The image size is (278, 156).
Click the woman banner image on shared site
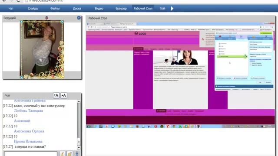click(180, 58)
